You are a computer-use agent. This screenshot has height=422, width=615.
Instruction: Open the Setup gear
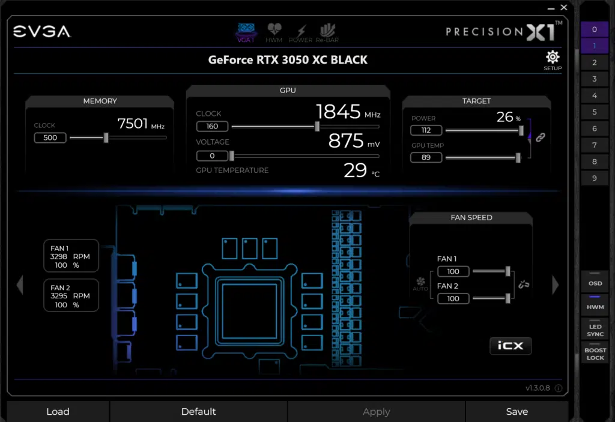(552, 57)
